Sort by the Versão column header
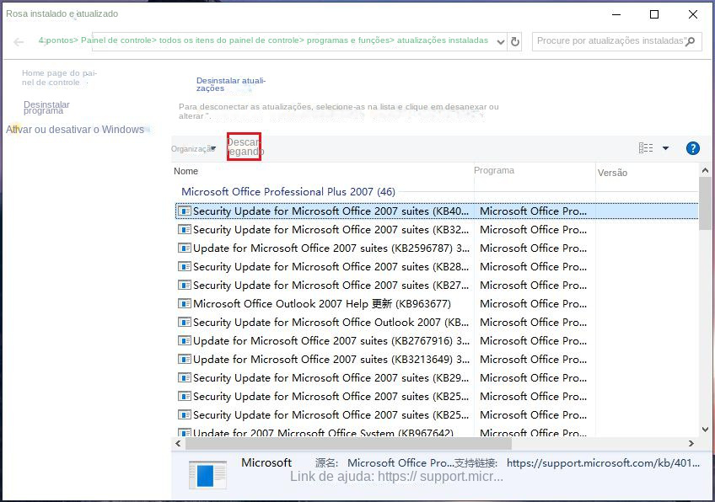The width and height of the screenshot is (715, 502). pos(612,173)
